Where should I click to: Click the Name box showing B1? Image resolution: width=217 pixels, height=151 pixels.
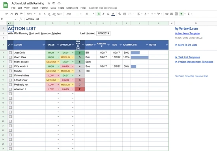coord(8,19)
